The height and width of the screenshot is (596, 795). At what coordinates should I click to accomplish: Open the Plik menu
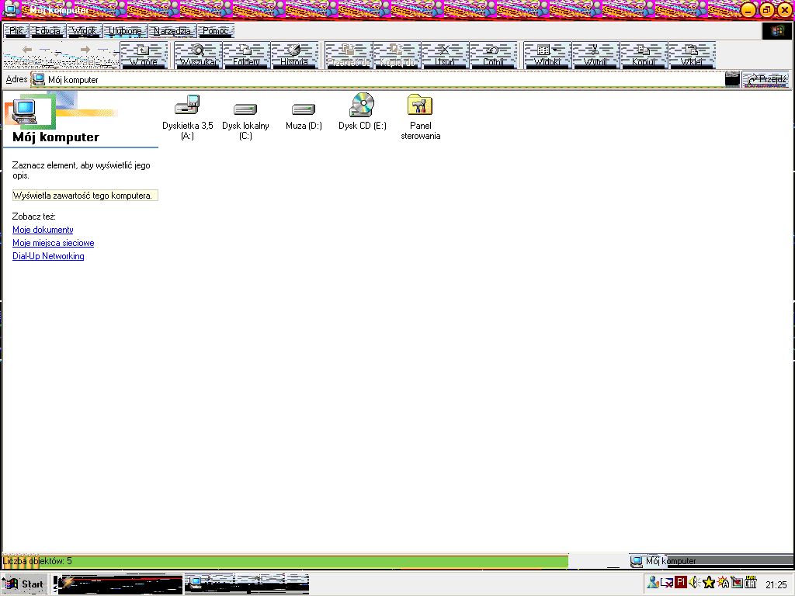pos(16,32)
